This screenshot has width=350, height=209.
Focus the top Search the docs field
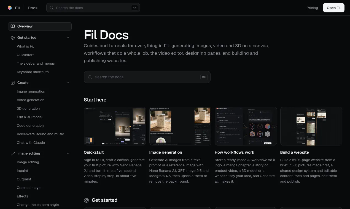(93, 8)
